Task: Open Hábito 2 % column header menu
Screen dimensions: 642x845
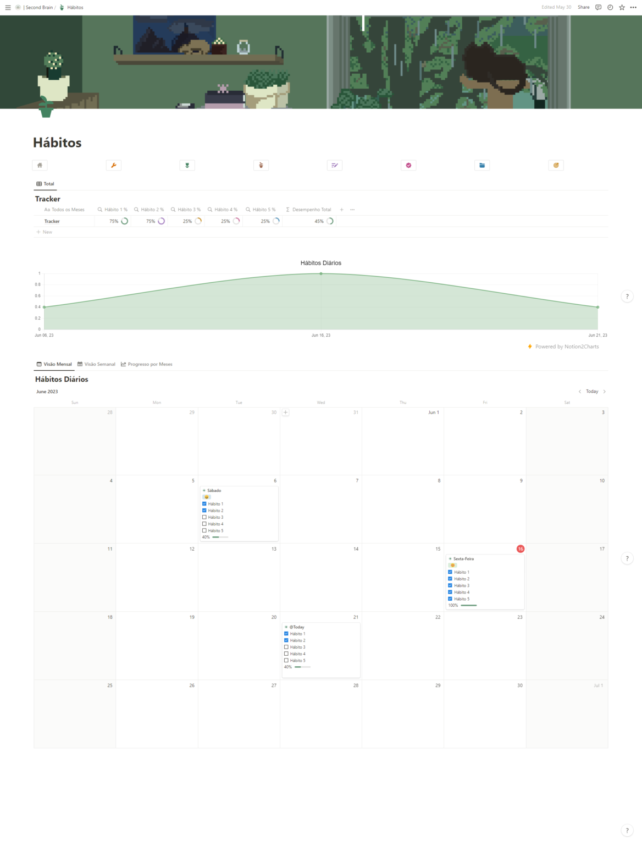Action: tap(149, 210)
